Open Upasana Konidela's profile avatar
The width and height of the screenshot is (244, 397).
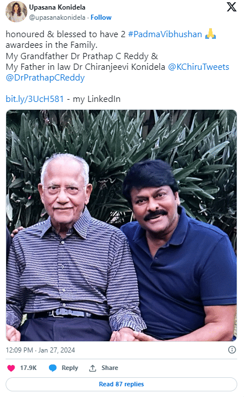pos(16,12)
